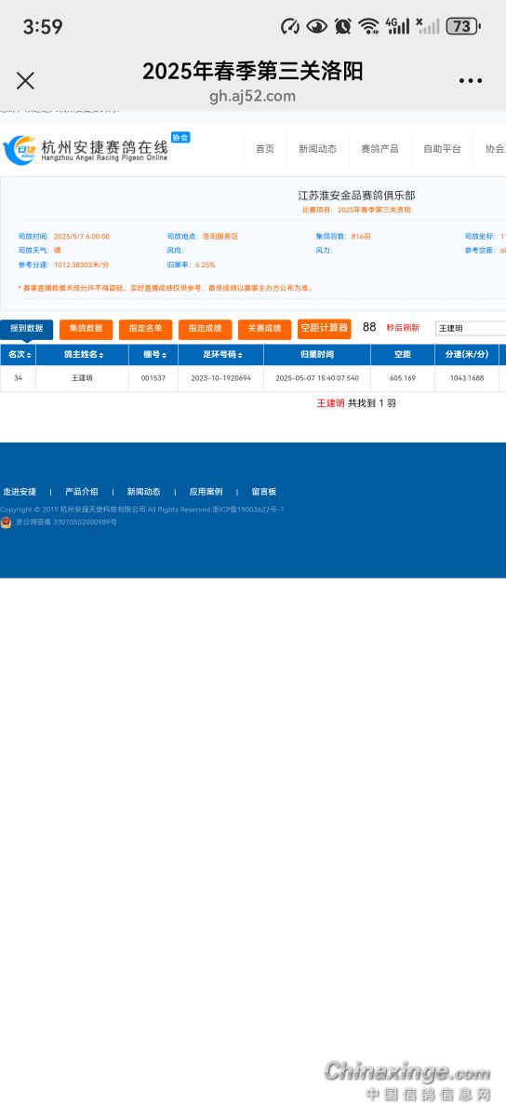Viewport: 506px width, 1118px height.
Task: Select the 报到数据 tab
Action: pos(27,329)
